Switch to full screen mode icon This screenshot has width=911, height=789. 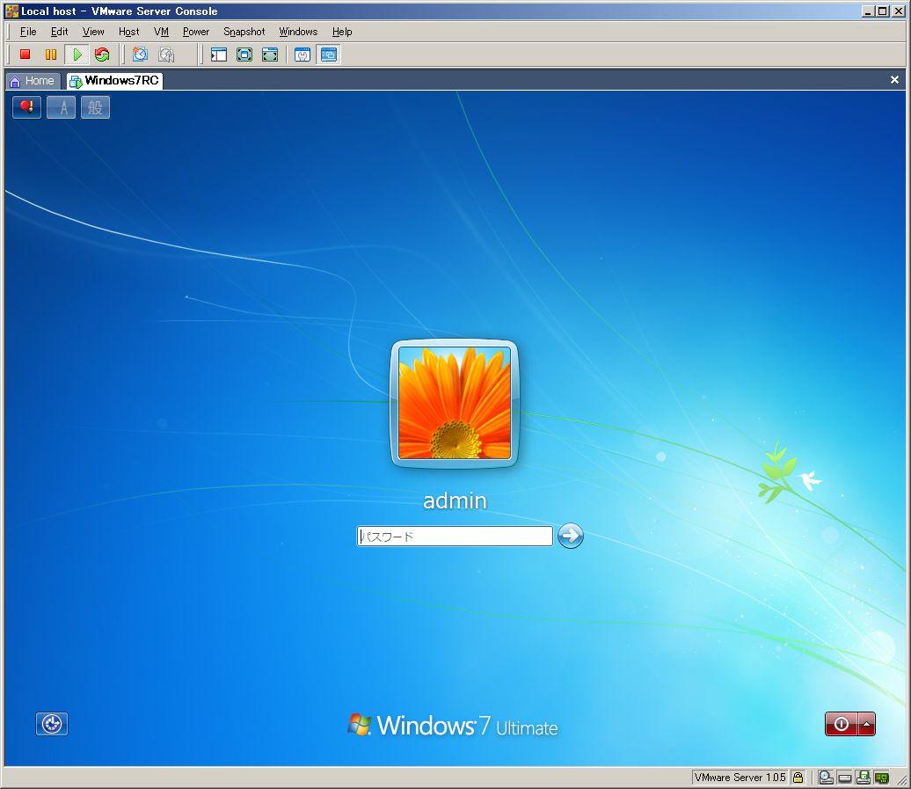point(244,55)
